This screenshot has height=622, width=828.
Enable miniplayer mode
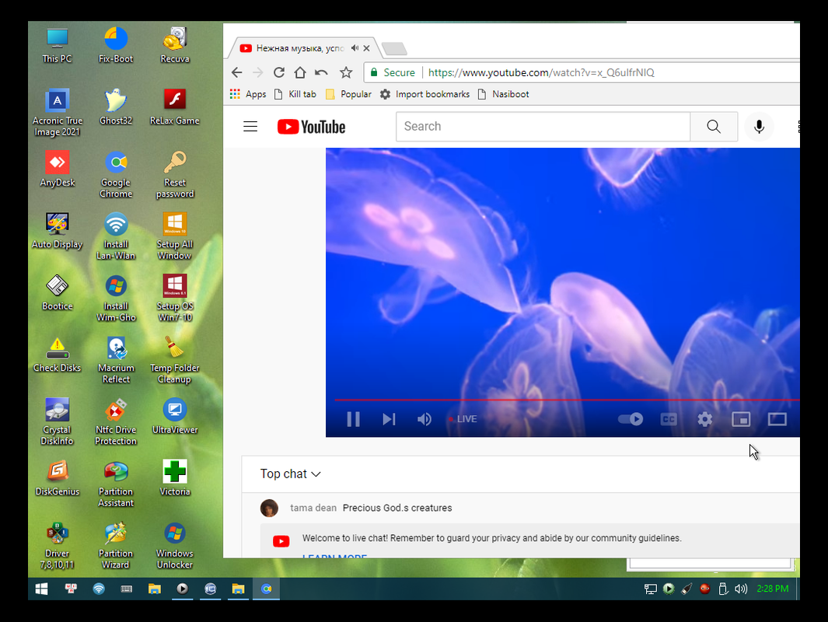741,419
